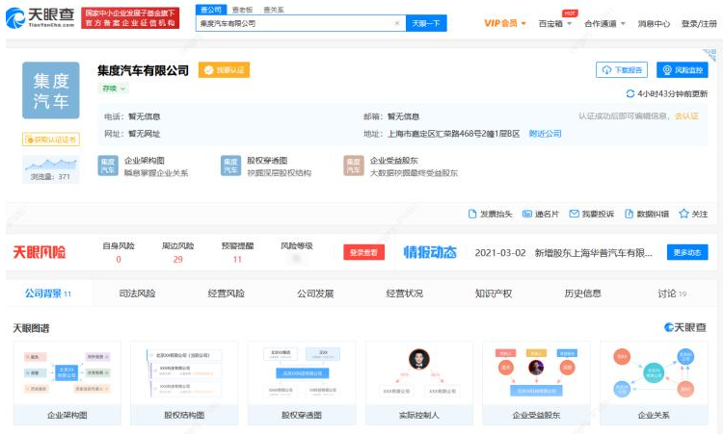724x434 pixels.
Task: Switch to the 历史信息 tab
Action: 582,294
